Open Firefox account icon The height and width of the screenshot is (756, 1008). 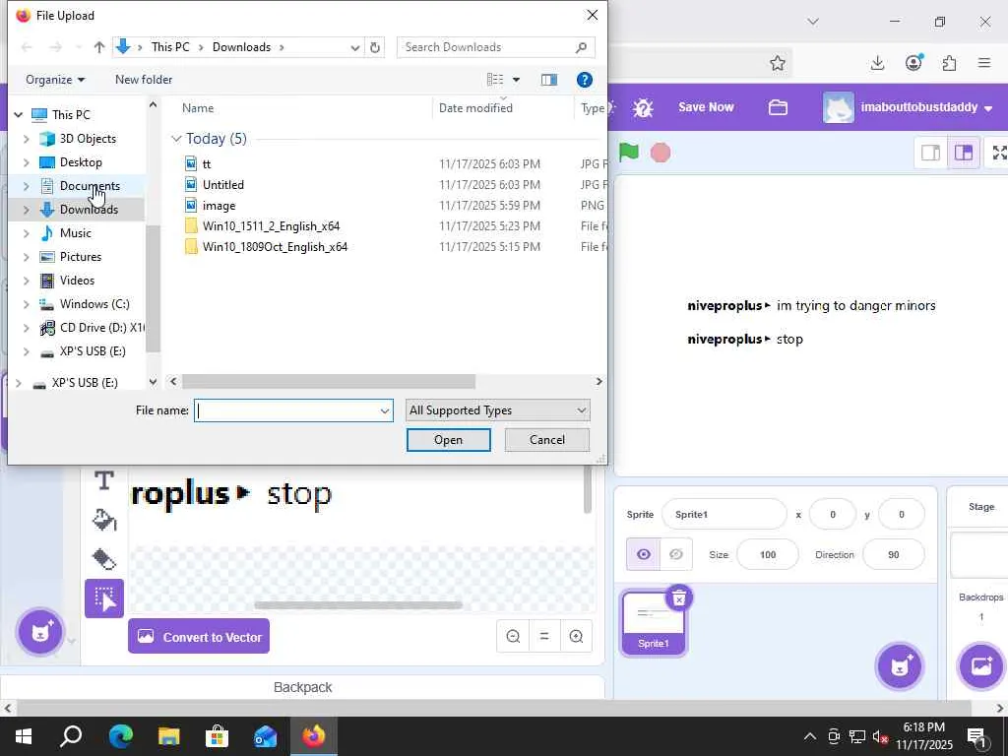(x=913, y=62)
